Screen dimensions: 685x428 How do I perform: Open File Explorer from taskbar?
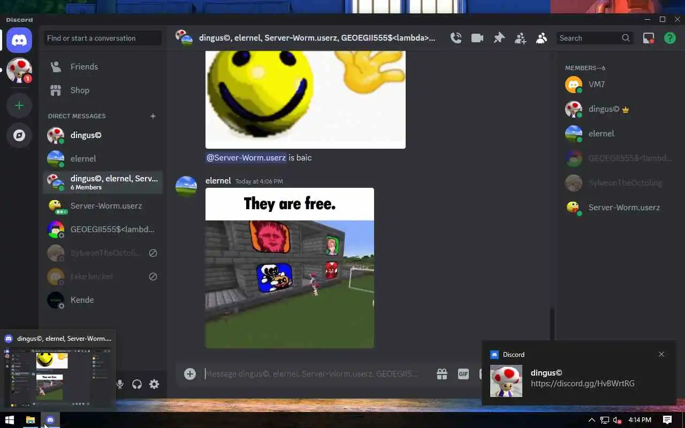click(x=31, y=420)
